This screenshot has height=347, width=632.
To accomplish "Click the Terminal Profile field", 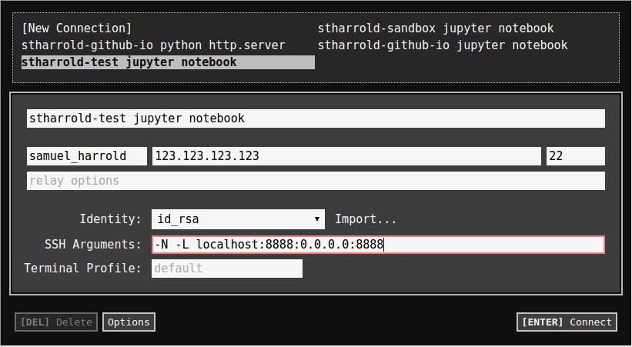I will 227,269.
